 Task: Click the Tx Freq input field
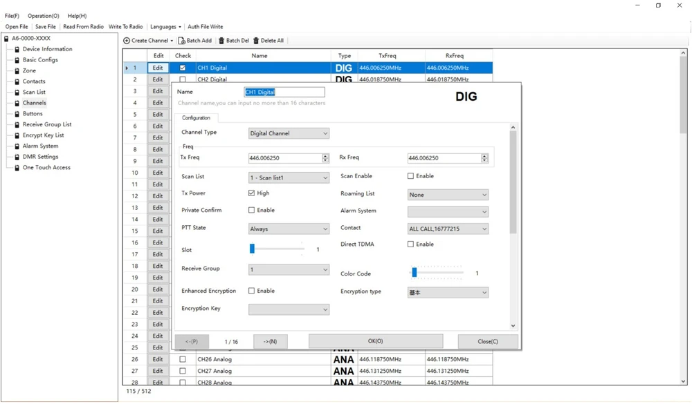click(285, 158)
